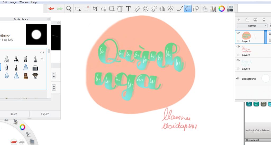Select the brown chisel brush in library

(26, 76)
